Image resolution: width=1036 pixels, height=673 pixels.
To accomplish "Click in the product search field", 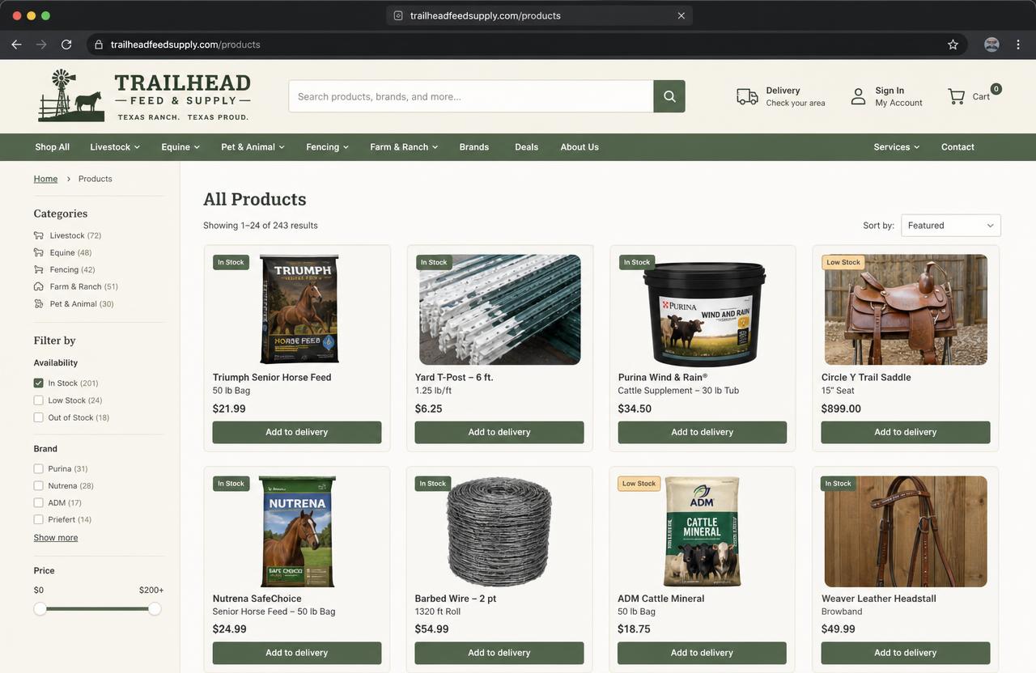I will pyautogui.click(x=471, y=96).
